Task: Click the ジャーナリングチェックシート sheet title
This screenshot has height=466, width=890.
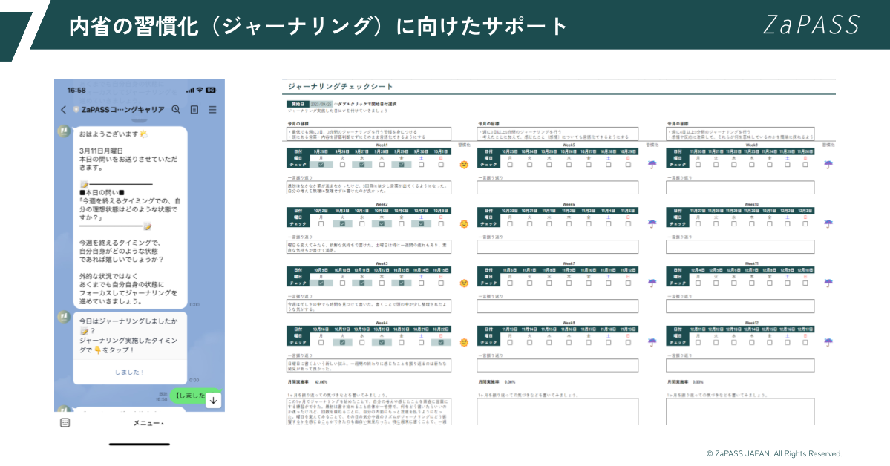Action: click(x=340, y=86)
